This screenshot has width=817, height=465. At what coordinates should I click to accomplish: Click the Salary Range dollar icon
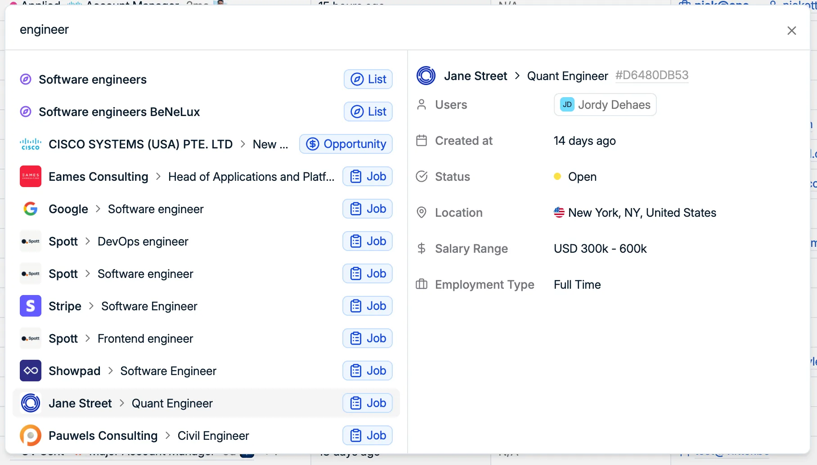(422, 248)
